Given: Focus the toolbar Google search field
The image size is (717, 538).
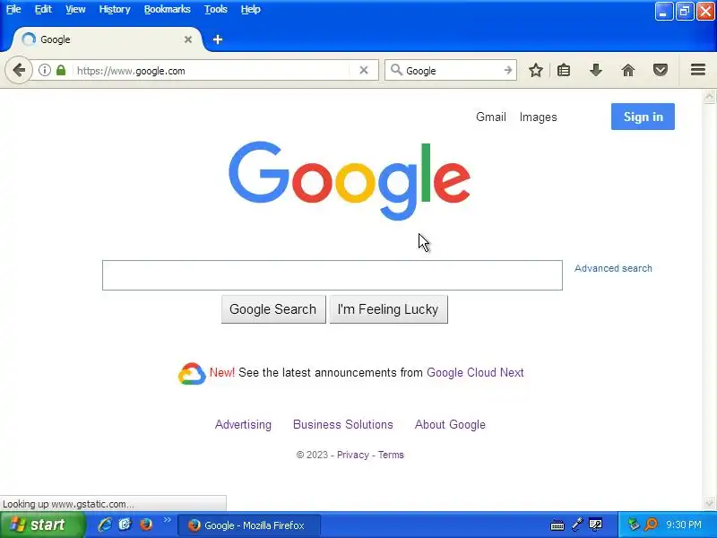Looking at the screenshot, I should 452,71.
